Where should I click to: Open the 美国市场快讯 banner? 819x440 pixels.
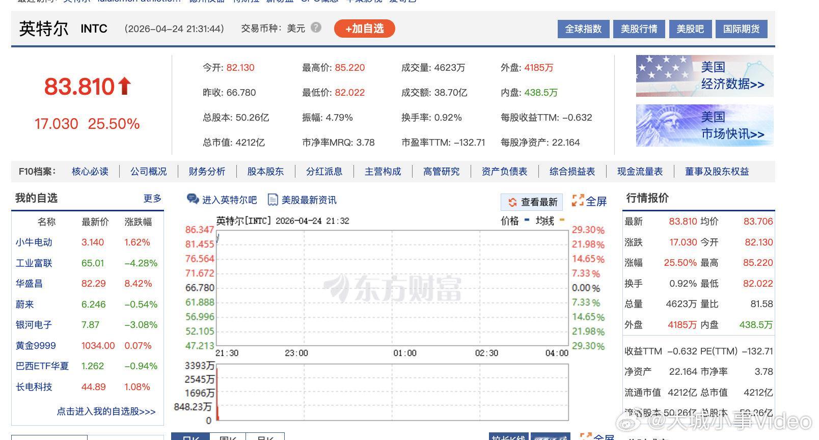pyautogui.click(x=704, y=126)
